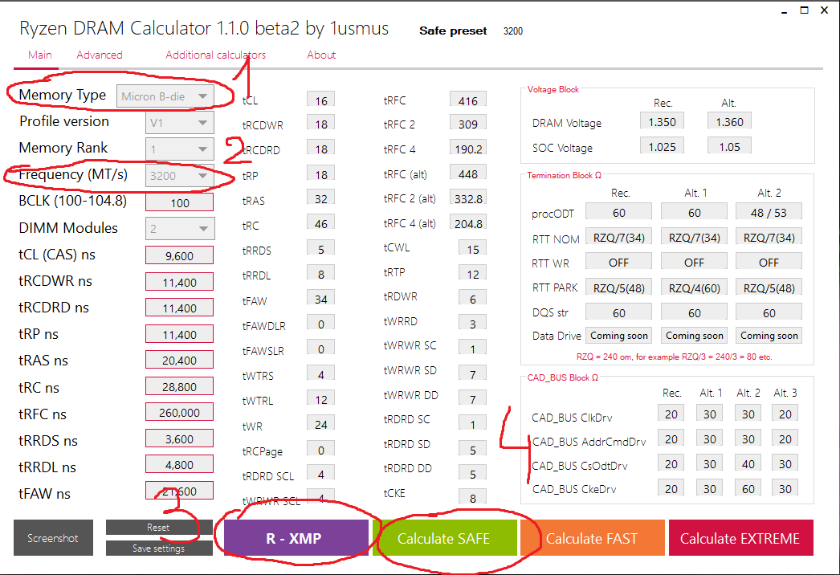Viewport: 840px width, 575px height.
Task: Open the Advanced tab
Action: (x=99, y=55)
